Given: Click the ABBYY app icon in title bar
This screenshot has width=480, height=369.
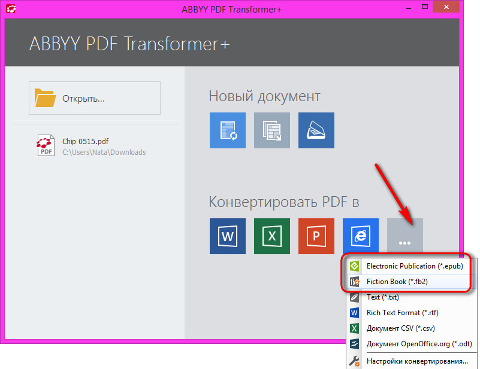Looking at the screenshot, I should [11, 9].
